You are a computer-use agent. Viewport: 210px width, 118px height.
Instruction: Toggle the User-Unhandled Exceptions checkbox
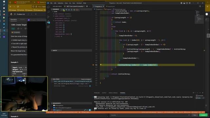[54, 108]
